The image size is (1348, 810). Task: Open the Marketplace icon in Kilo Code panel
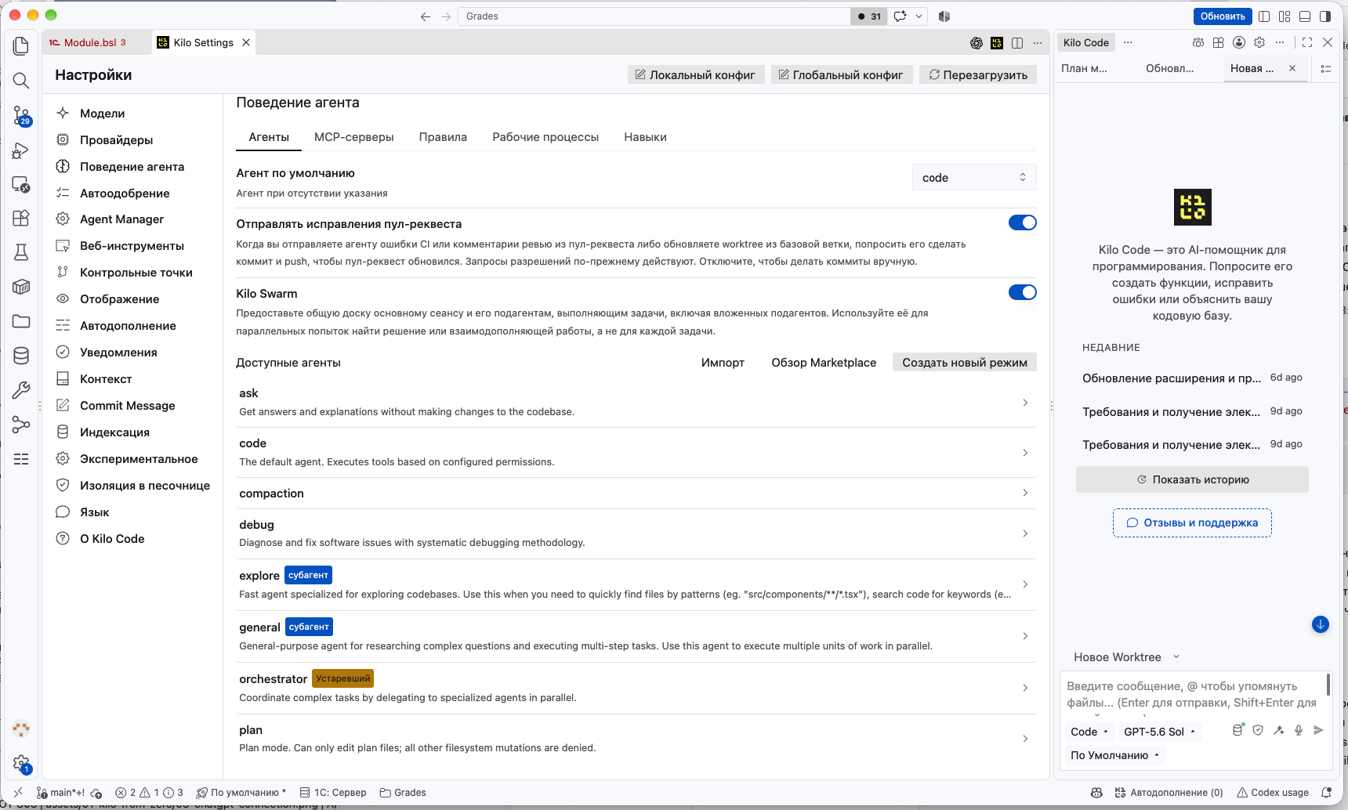1219,42
